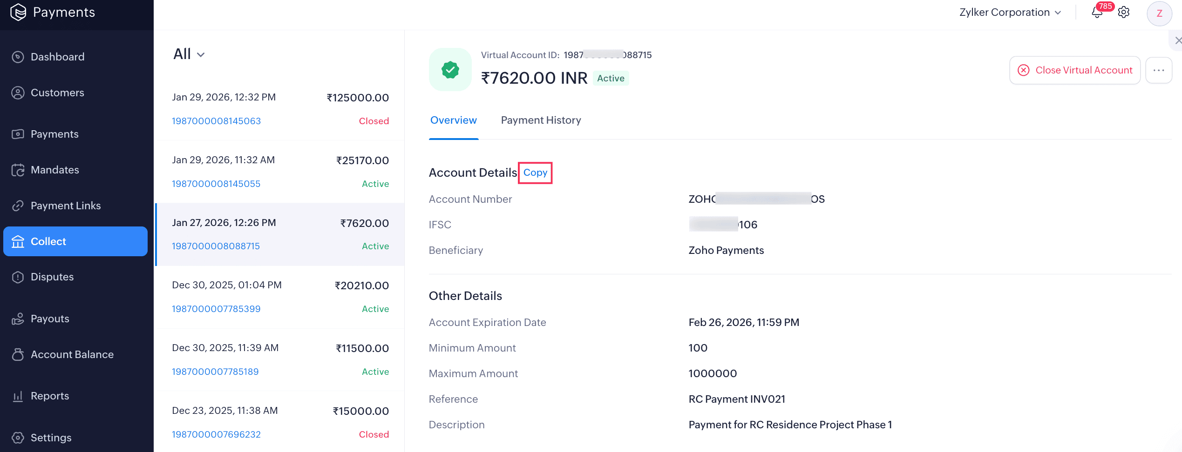
Task: Click the Disputes sidebar icon
Action: click(x=18, y=277)
